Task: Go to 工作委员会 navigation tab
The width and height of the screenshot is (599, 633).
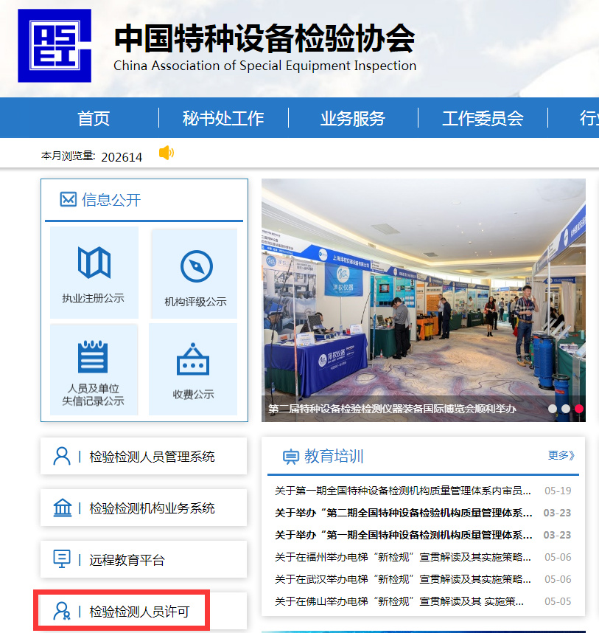Action: (483, 118)
